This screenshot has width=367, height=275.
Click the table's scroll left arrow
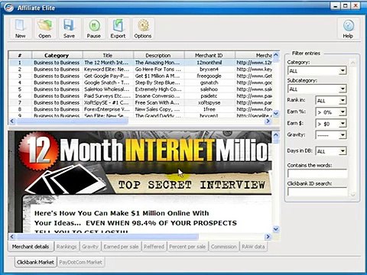coord(12,121)
